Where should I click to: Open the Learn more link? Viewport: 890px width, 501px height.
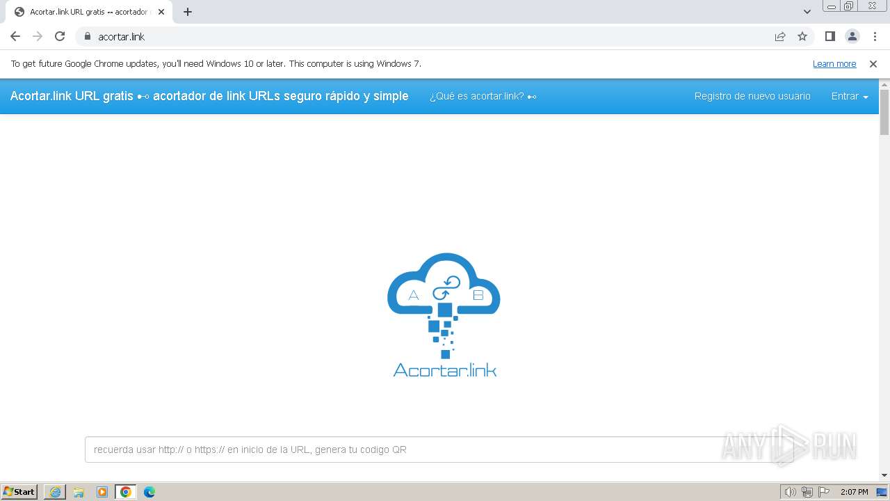pyautogui.click(x=834, y=64)
